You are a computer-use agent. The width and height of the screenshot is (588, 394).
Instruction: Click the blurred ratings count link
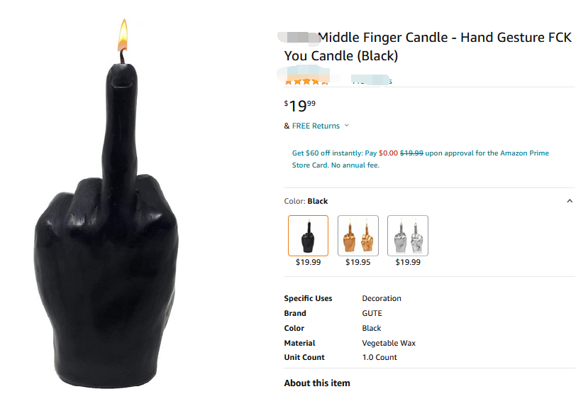(372, 81)
